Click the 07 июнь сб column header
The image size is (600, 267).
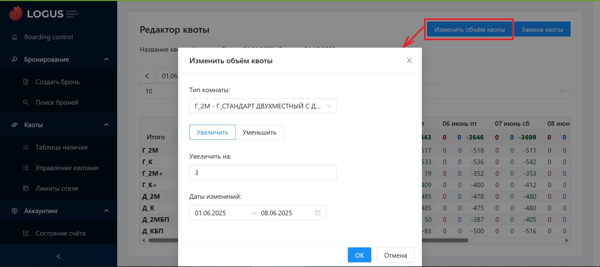point(512,124)
